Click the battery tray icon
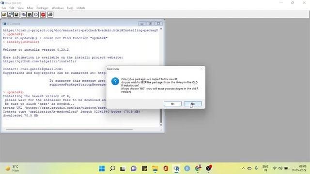The height and width of the screenshot is (174, 310). [x=286, y=168]
